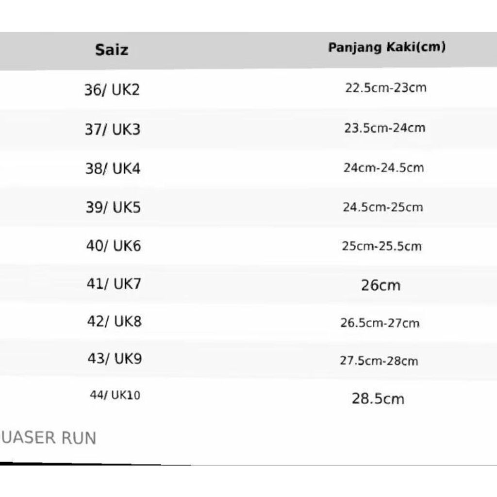Click the "UASER RUN" text below table
The width and height of the screenshot is (497, 497).
click(x=49, y=438)
